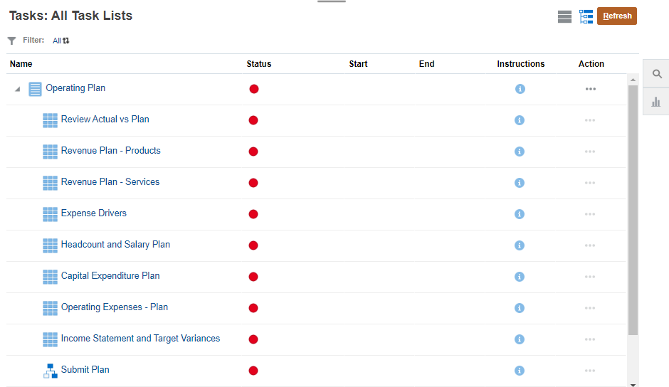This screenshot has height=387, width=669.
Task: Click the Name column header
Action: click(21, 64)
